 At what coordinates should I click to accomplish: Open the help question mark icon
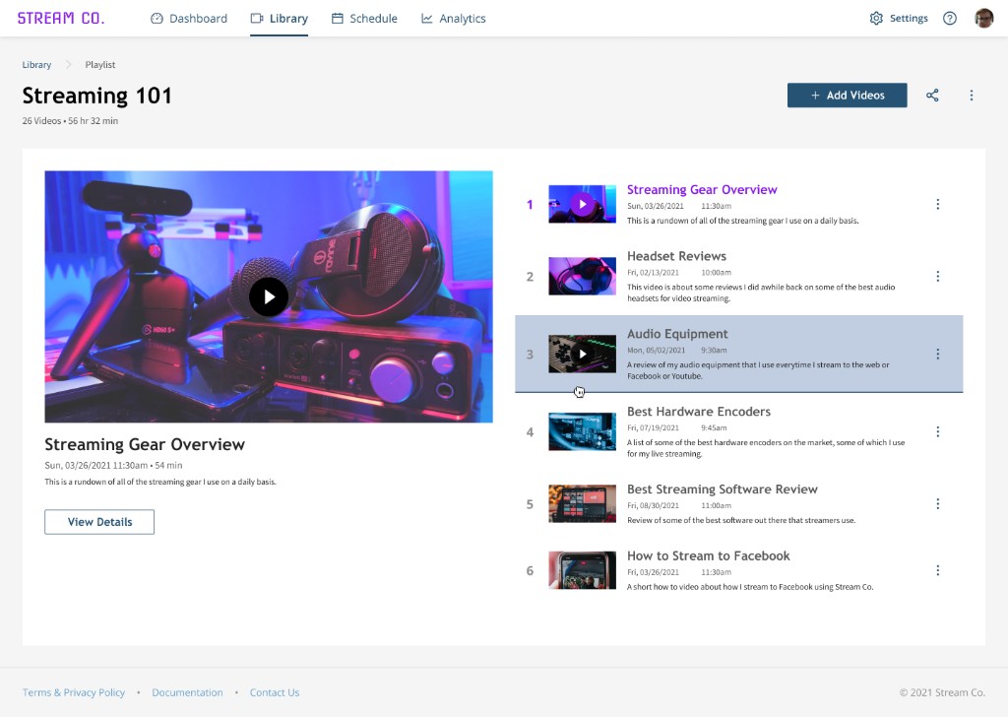click(949, 18)
